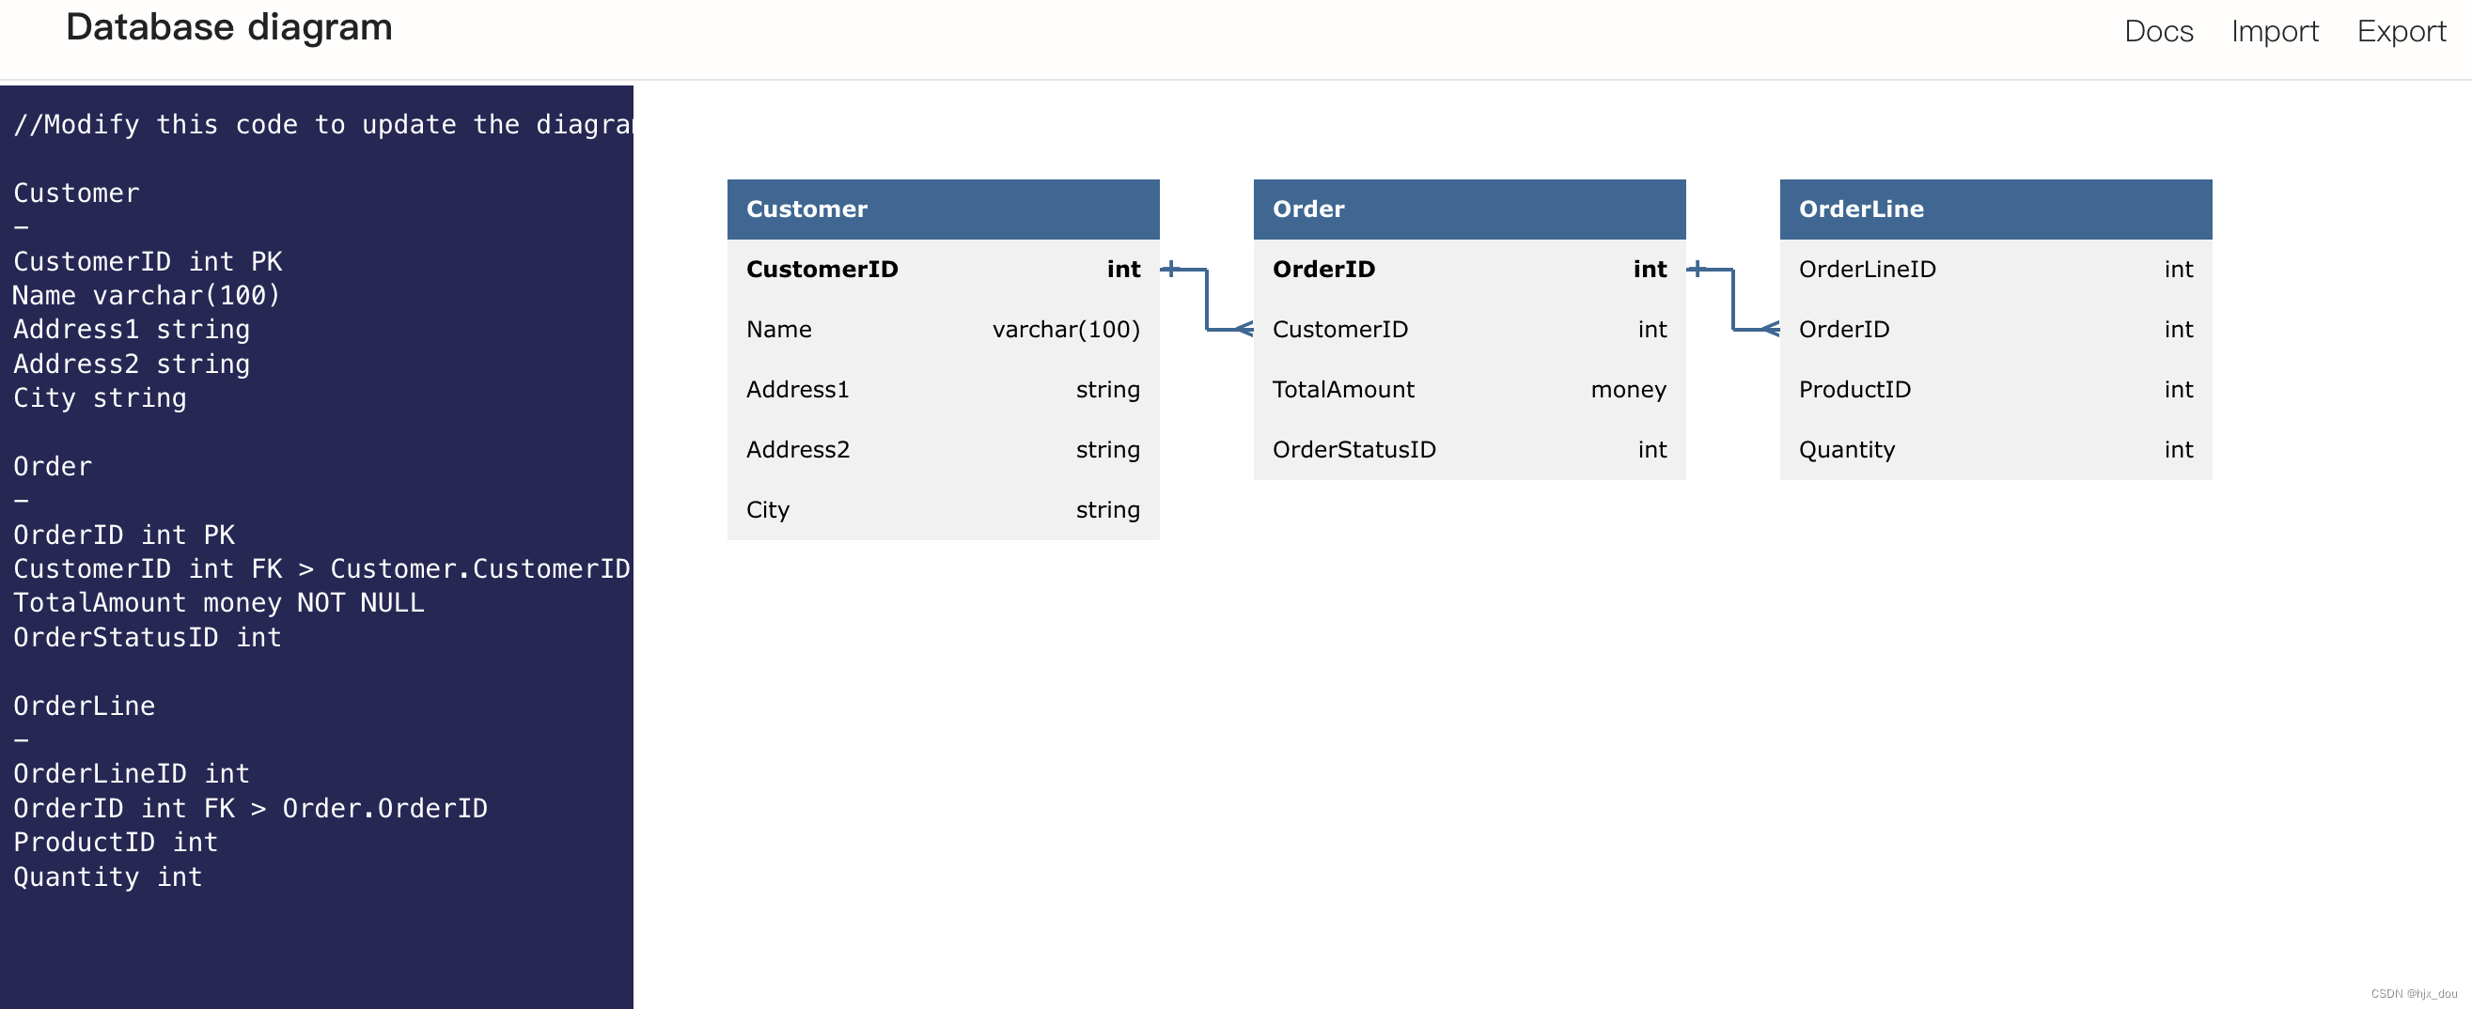Viewport: 2472px width, 1009px height.
Task: Click the one-marker connector beside Customer.CustomerID
Action: click(x=1171, y=270)
